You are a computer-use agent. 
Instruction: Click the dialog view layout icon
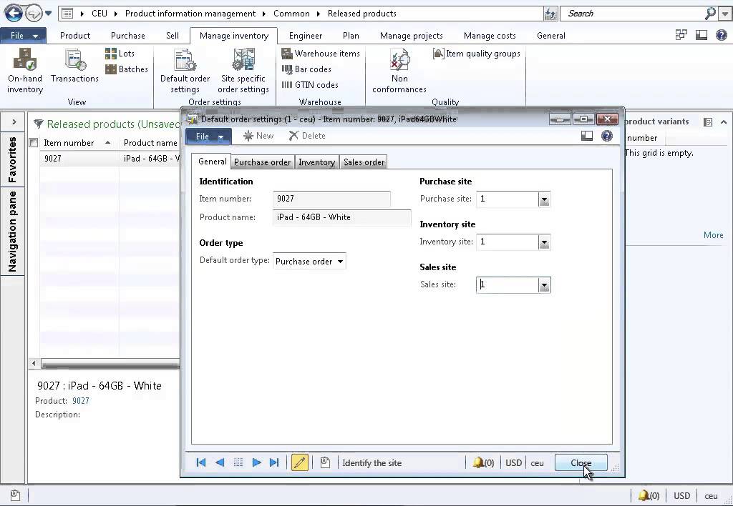pyautogui.click(x=587, y=136)
